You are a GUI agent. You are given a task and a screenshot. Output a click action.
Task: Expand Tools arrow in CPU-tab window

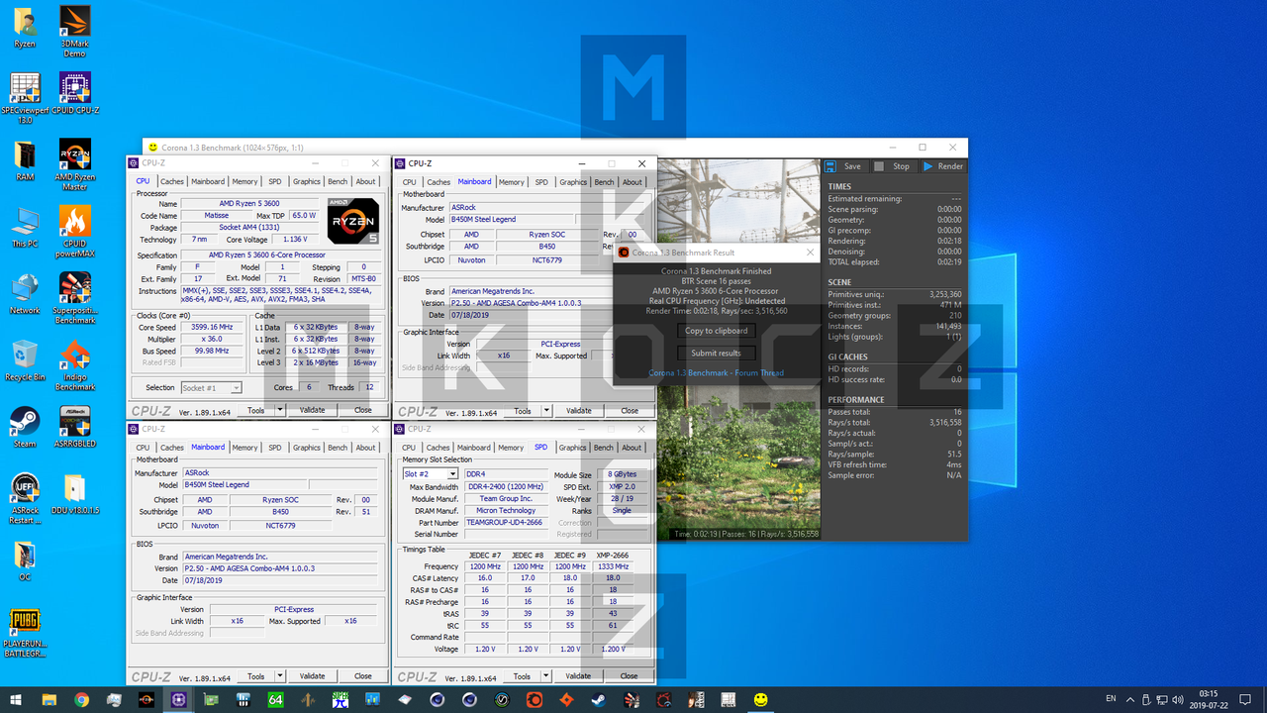coord(280,410)
